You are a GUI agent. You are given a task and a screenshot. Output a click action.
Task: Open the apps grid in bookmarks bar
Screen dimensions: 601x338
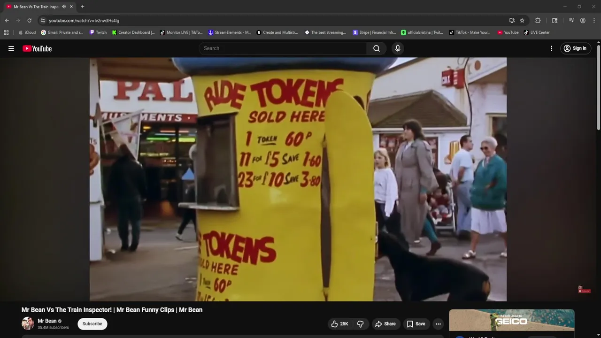6,32
